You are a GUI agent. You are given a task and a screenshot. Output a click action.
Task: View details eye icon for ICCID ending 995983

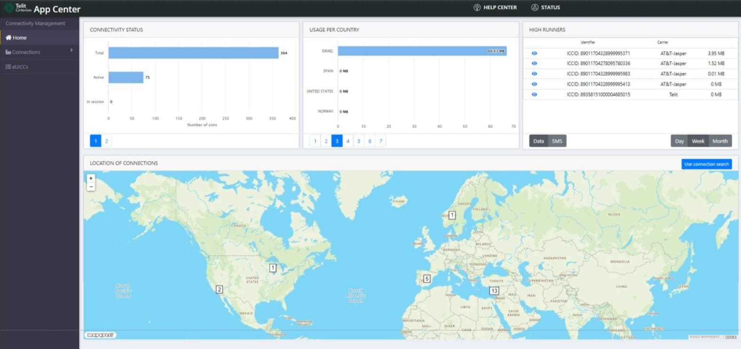click(534, 74)
